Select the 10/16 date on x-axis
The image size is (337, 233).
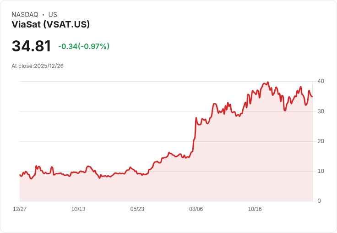click(255, 209)
